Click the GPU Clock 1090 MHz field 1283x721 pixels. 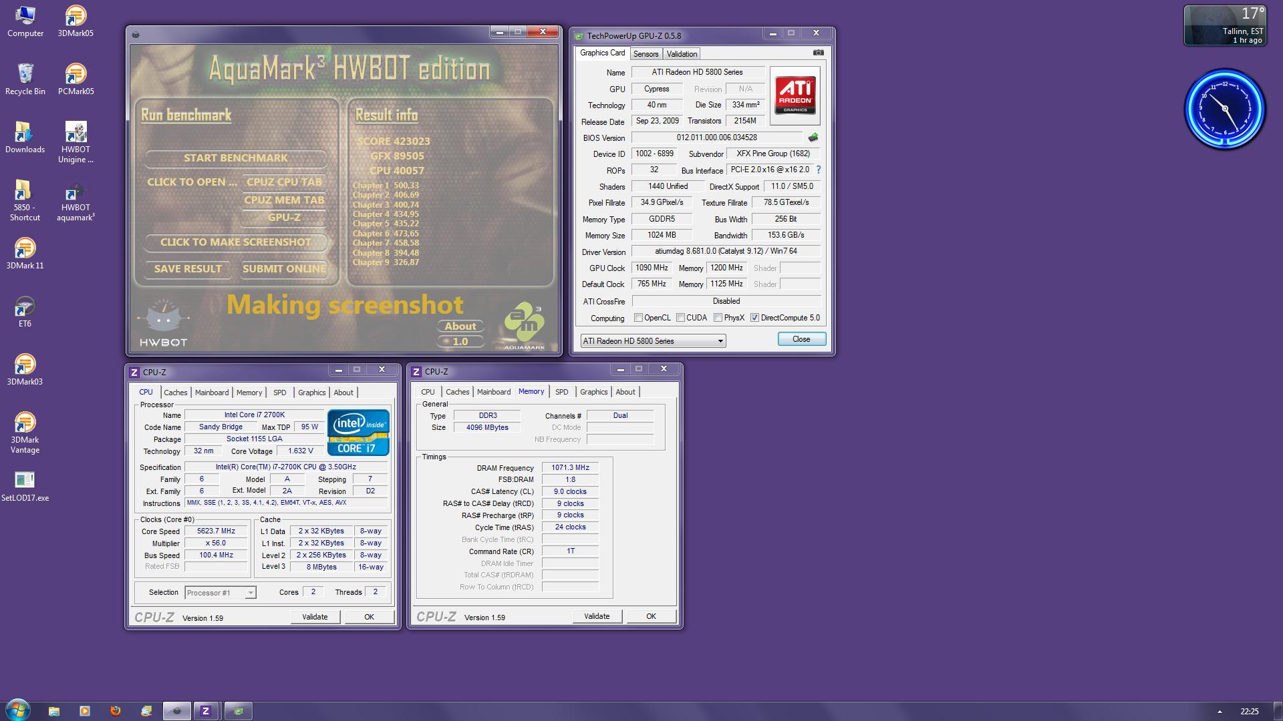click(x=652, y=268)
